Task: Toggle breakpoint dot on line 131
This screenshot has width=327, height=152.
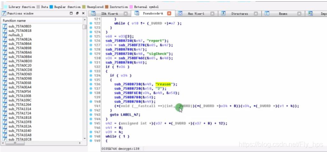Action: point(91,62)
